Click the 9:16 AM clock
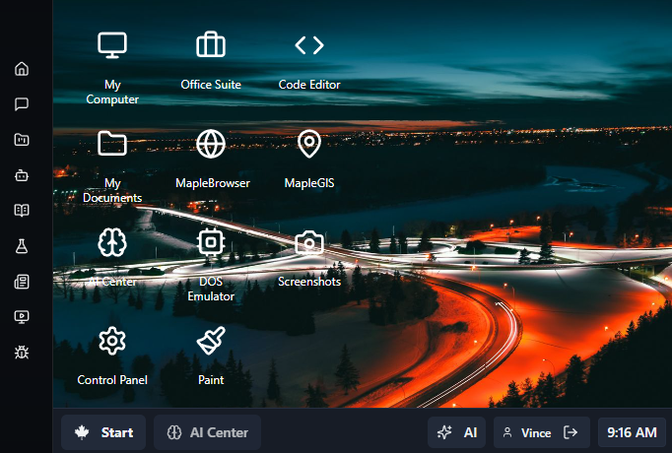 (x=632, y=432)
